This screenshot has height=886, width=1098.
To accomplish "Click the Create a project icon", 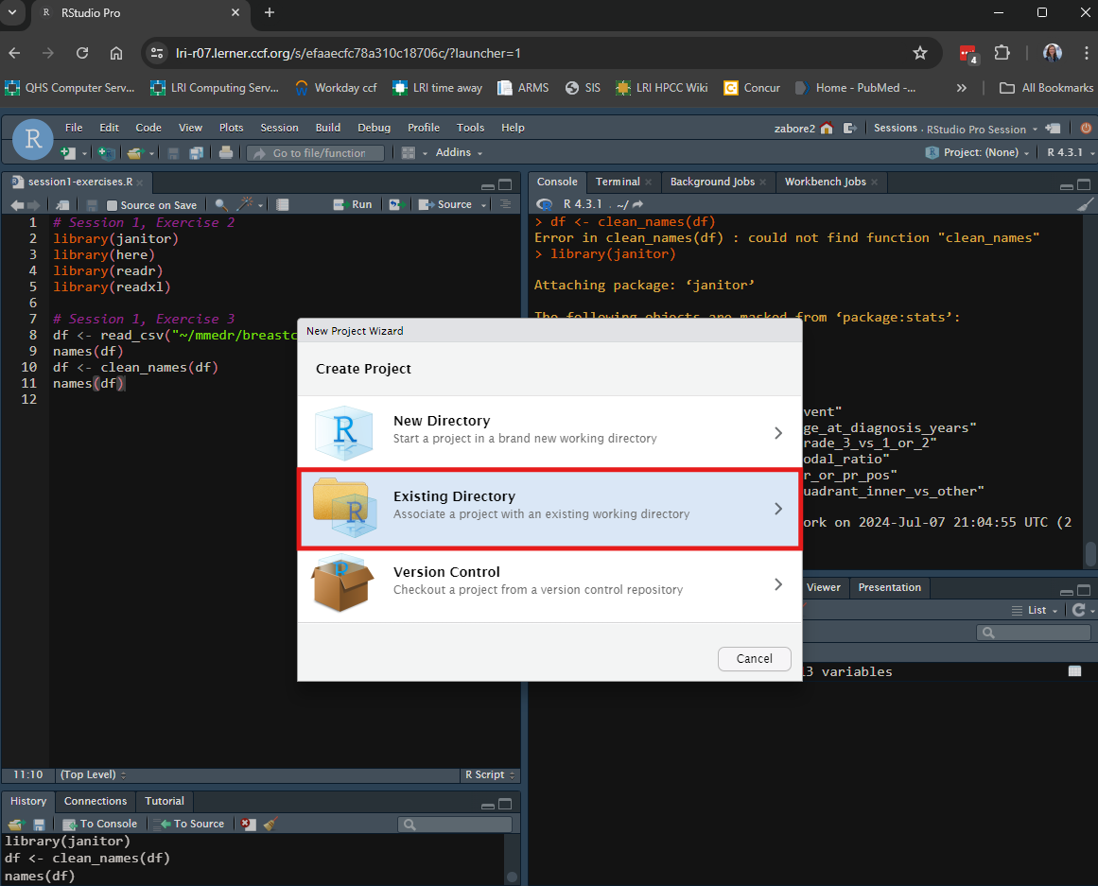I will (x=107, y=152).
